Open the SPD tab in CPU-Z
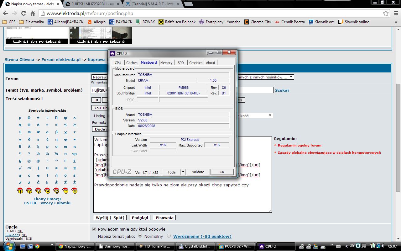 pos(181,63)
